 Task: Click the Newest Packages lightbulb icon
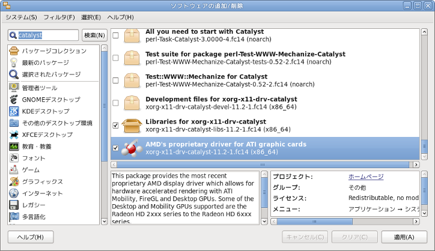tap(14, 62)
